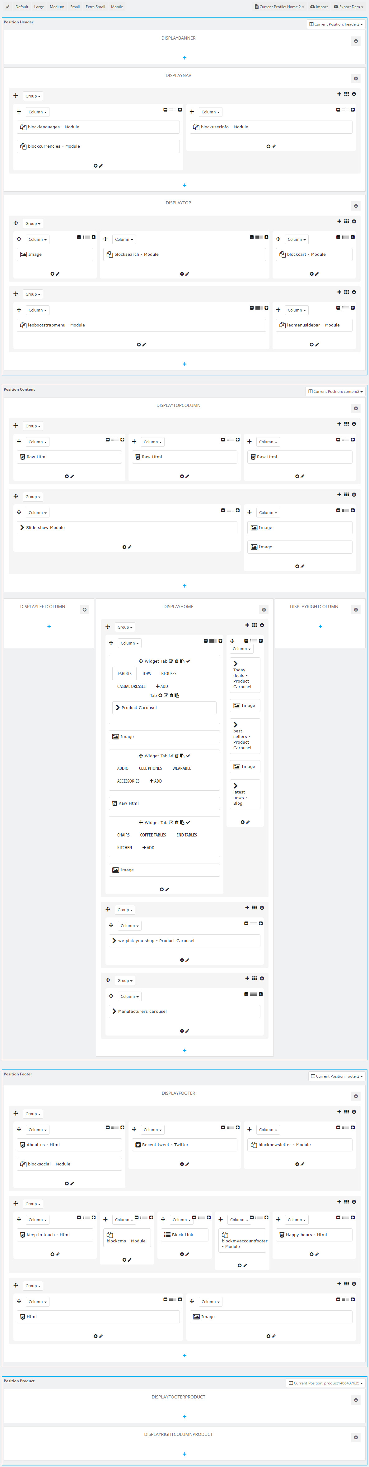
Task: Add a group with DISPLAYBANNER's blue plus
Action: pyautogui.click(x=185, y=58)
